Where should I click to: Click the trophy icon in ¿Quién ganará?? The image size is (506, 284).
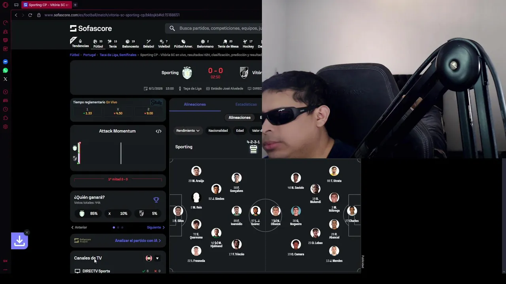pyautogui.click(x=156, y=200)
